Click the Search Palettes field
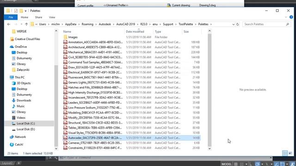The width and height of the screenshot is (296, 166). click(266, 24)
